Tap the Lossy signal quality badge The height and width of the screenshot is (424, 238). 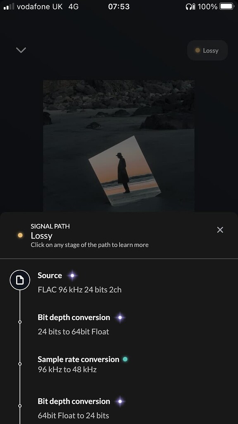click(x=207, y=50)
